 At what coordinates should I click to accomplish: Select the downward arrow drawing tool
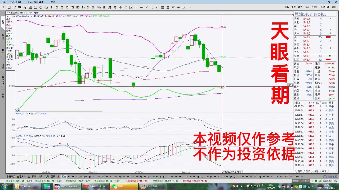(152, 7)
